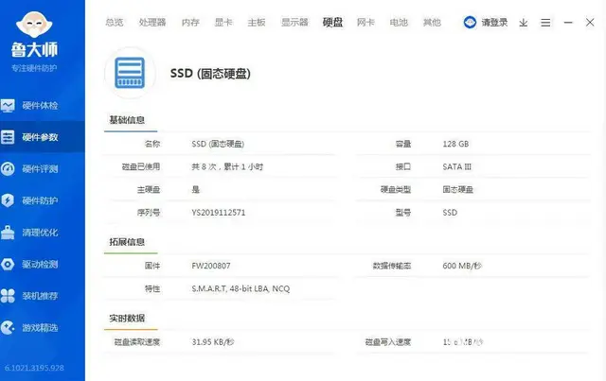This screenshot has width=606, height=381.
Task: Switch to 主板 tab
Action: (x=257, y=23)
